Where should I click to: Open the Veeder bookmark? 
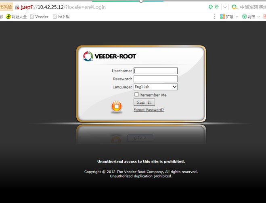(39, 17)
